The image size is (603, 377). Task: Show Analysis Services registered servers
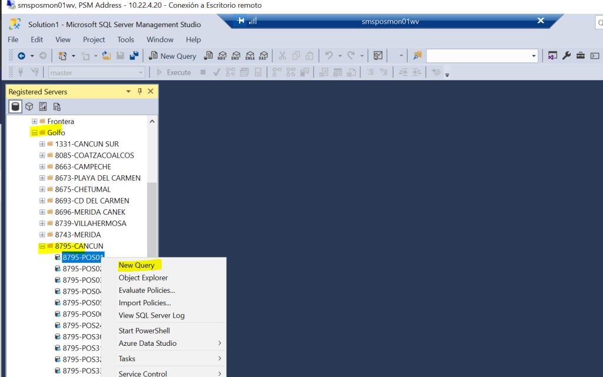(x=29, y=106)
